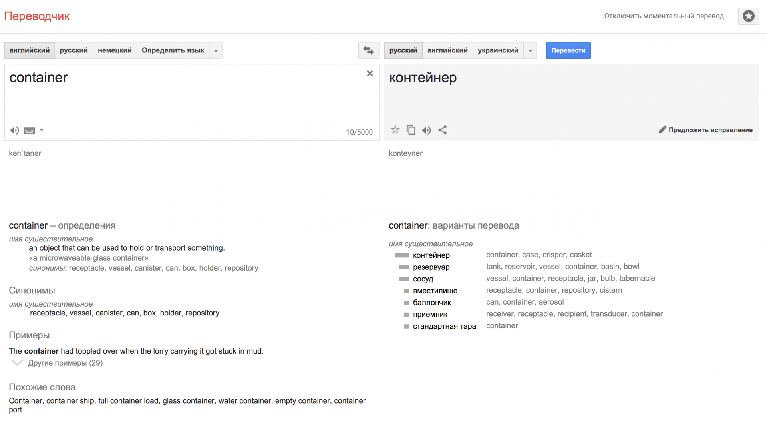The width and height of the screenshot is (767, 440).
Task: Clear the source text with X
Action: click(x=370, y=73)
